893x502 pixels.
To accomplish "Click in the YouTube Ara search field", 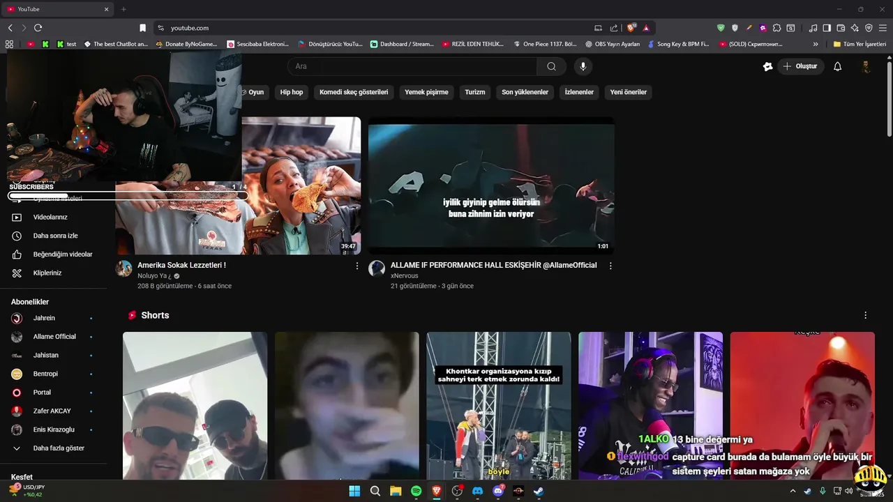I will tap(412, 66).
